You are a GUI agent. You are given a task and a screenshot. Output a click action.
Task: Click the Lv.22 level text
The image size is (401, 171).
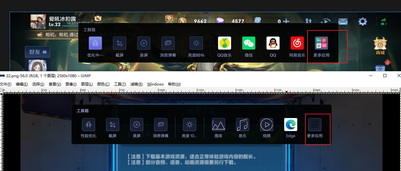tap(54, 24)
